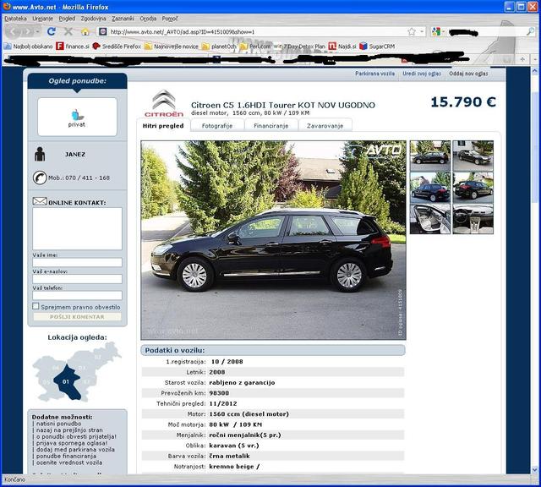541x487 pixels.
Task: Open the first car thumbnail top-left
Action: tap(430, 156)
